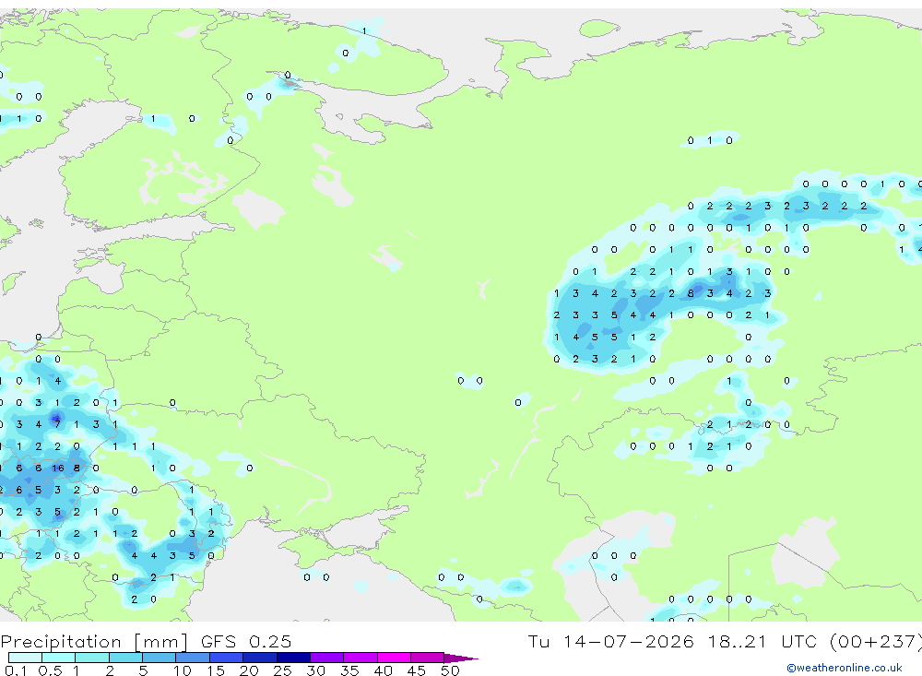The image size is (922, 676).
Task: Click the above-50 arrow tip of legend
Action: point(462,658)
